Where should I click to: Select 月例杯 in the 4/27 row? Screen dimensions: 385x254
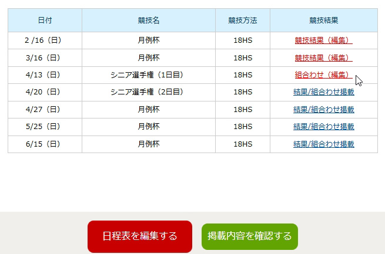pos(149,110)
